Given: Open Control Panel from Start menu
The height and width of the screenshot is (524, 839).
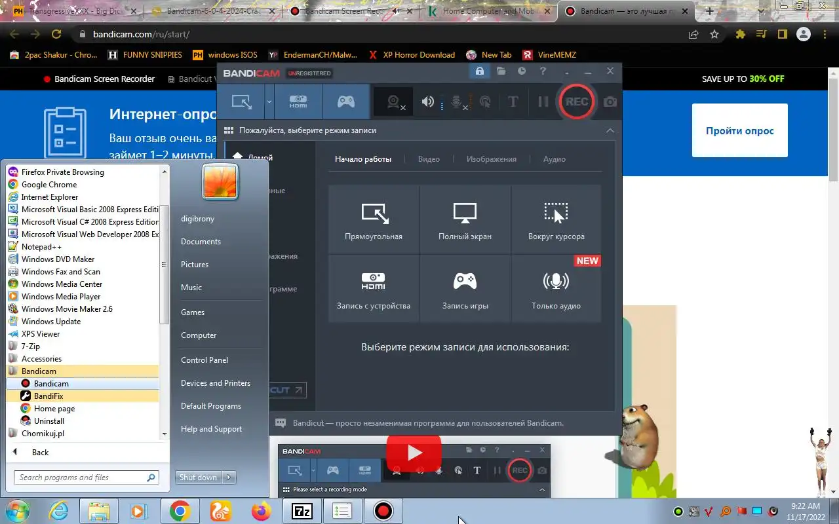Looking at the screenshot, I should 205,360.
